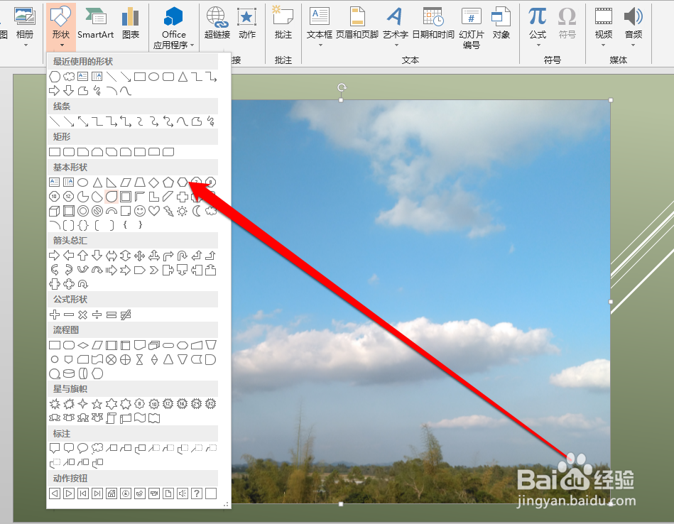Pick the freeform scribble line shape in lines

point(211,121)
